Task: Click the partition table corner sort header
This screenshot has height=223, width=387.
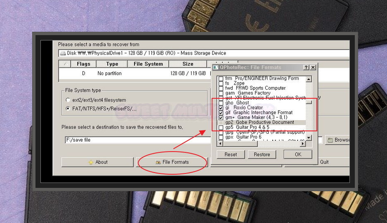Action: pyautogui.click(x=65, y=64)
